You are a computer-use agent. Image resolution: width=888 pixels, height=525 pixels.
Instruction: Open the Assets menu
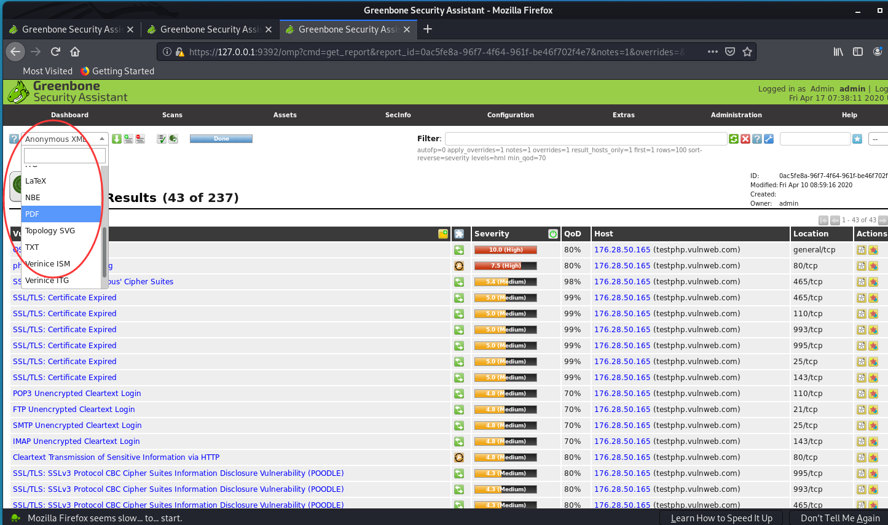tap(285, 115)
